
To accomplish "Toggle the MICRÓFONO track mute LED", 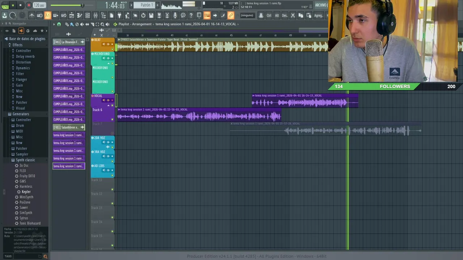I will coord(112,64).
